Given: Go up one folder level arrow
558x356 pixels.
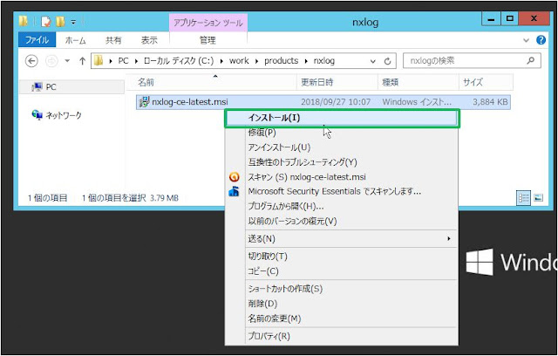Looking at the screenshot, I should tap(82, 61).
